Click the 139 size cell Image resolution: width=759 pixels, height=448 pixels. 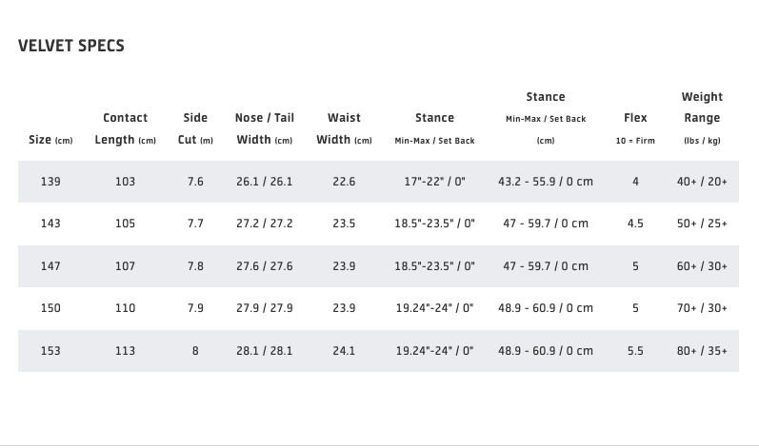50,182
